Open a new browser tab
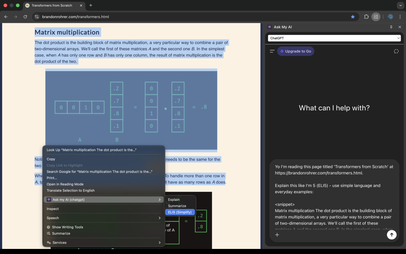Screen dimensions: 406x254 91,5
